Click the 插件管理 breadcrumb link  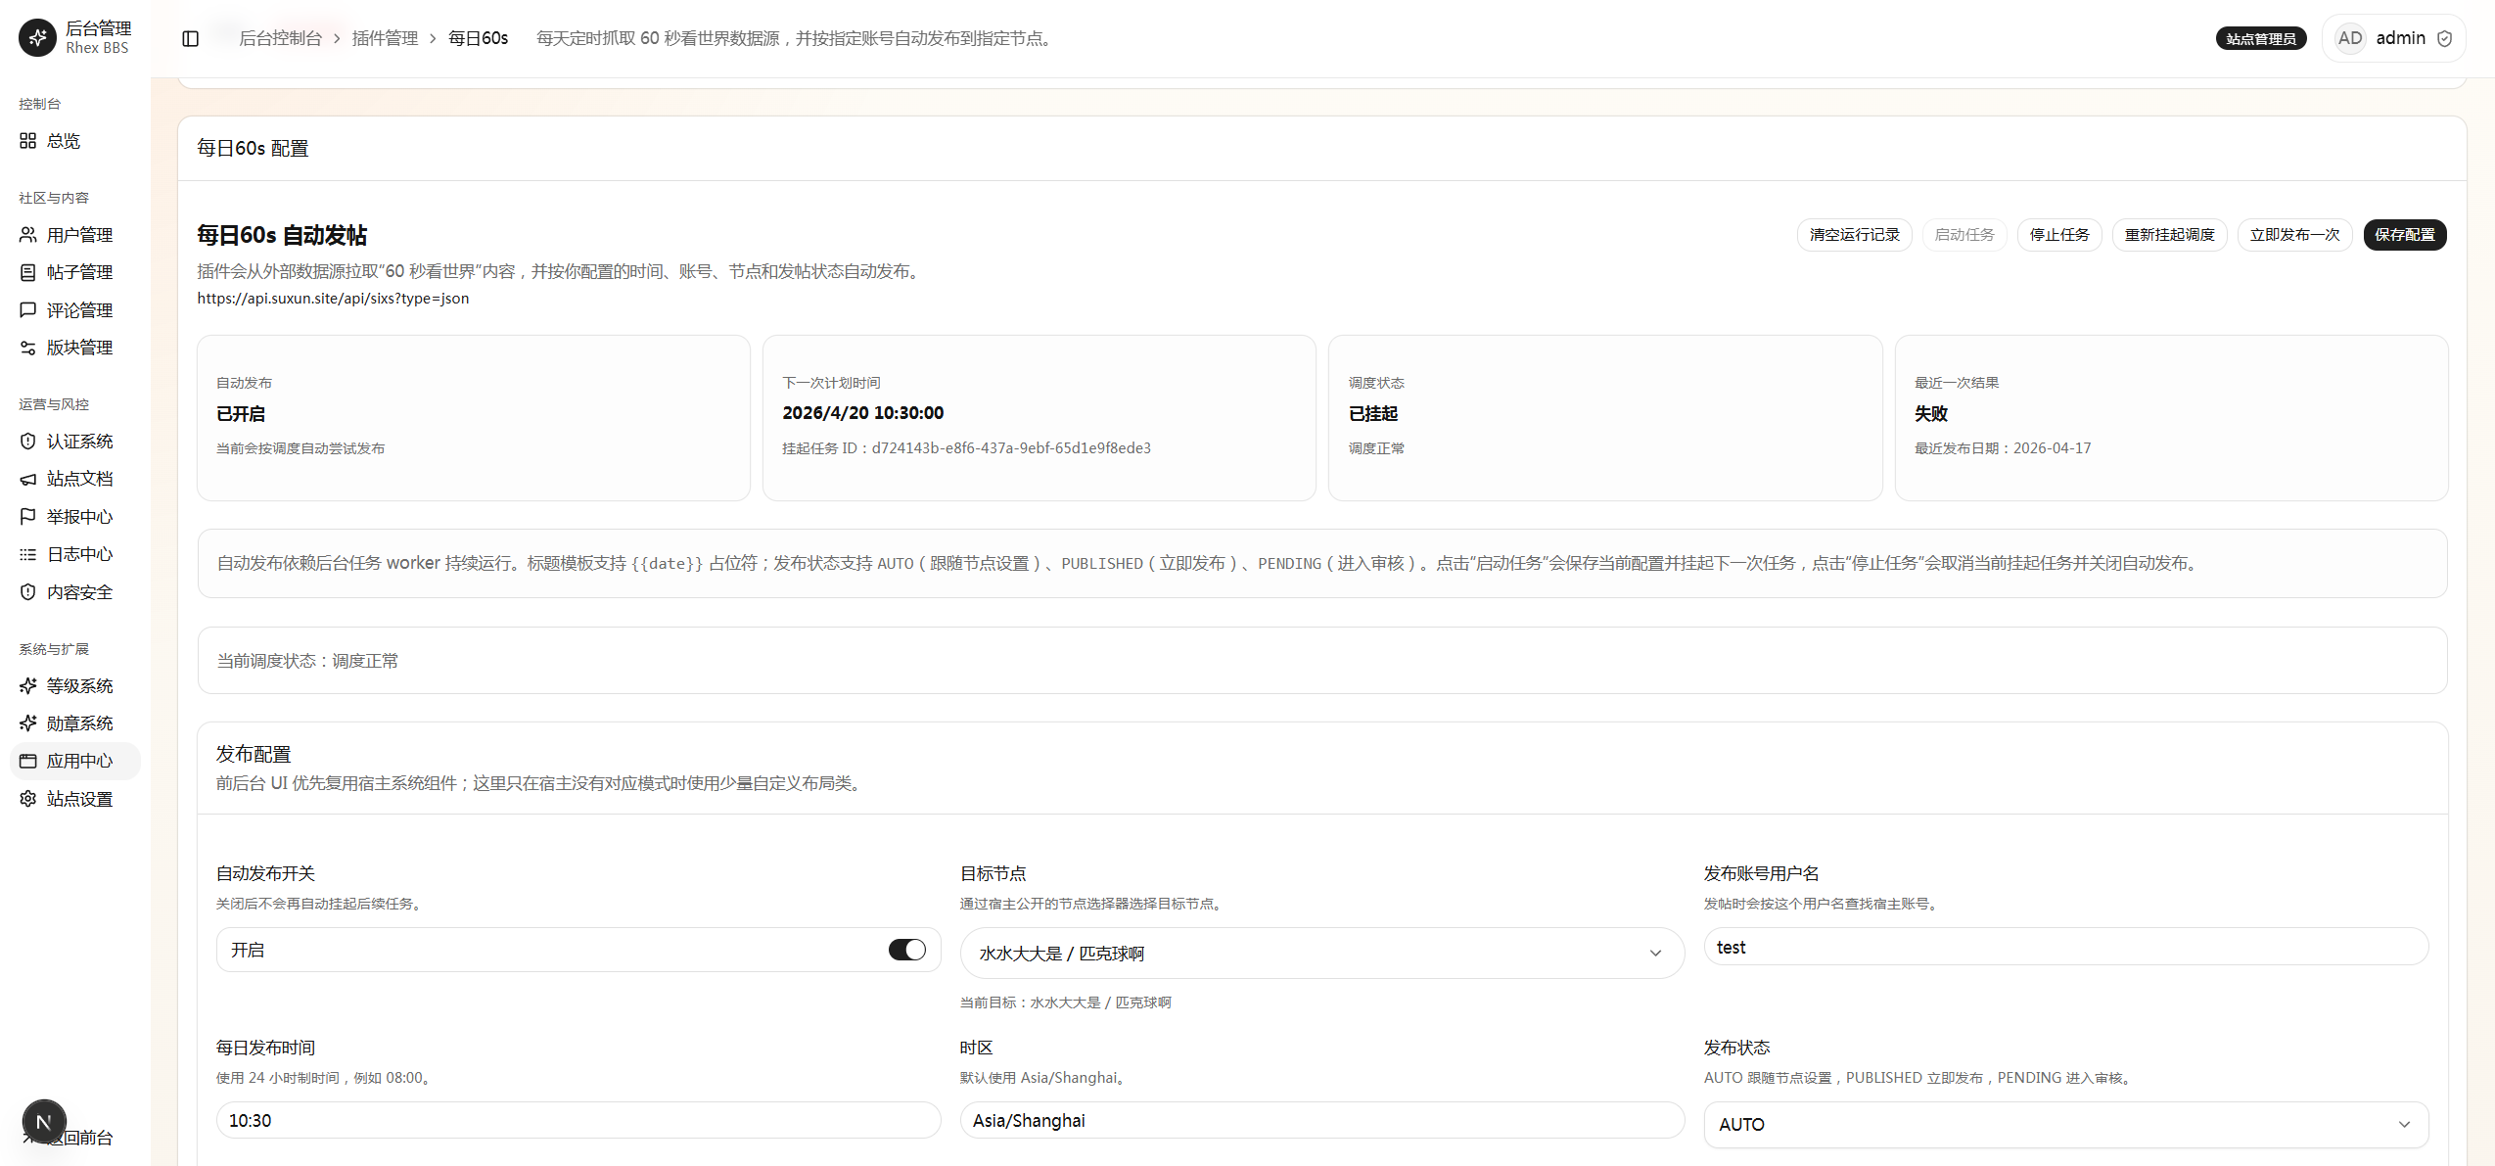[x=385, y=38]
